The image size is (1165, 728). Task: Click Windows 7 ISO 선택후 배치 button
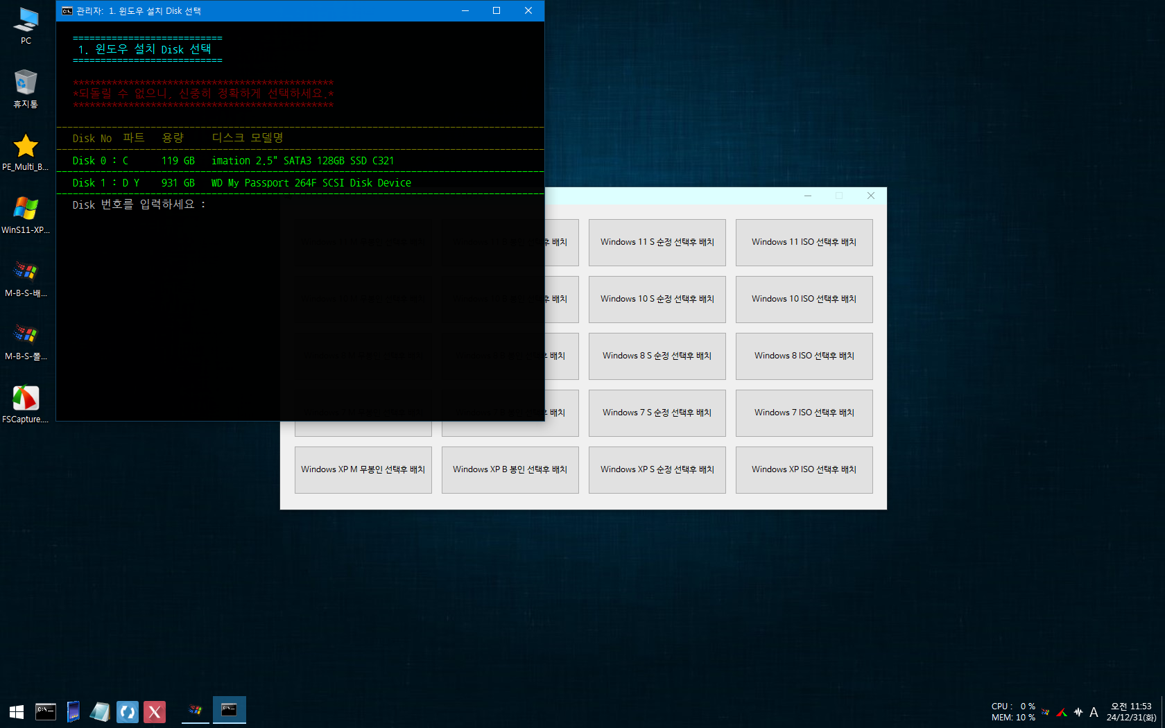804,413
